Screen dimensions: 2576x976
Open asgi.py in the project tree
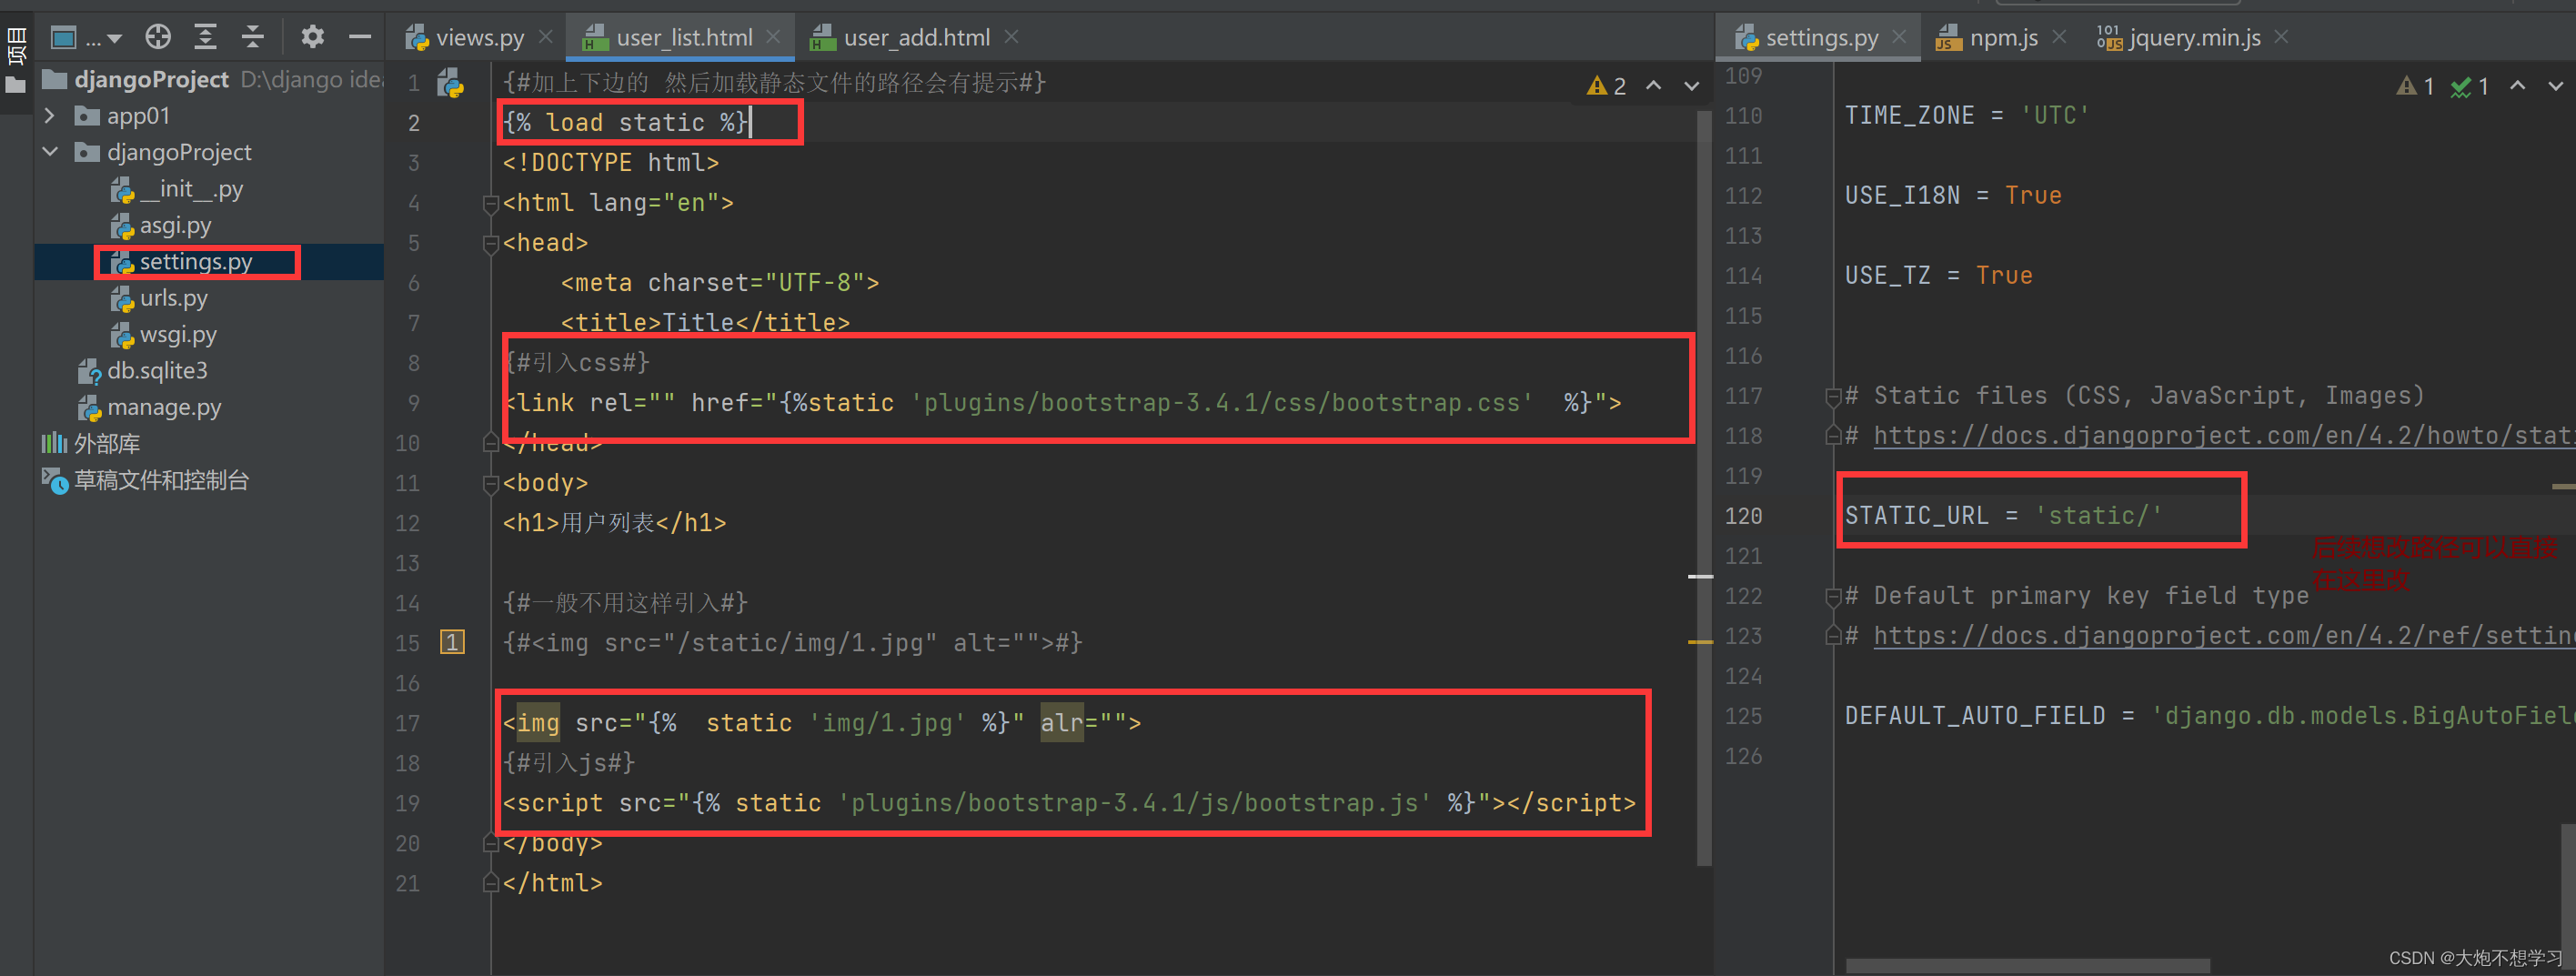pyautogui.click(x=162, y=225)
